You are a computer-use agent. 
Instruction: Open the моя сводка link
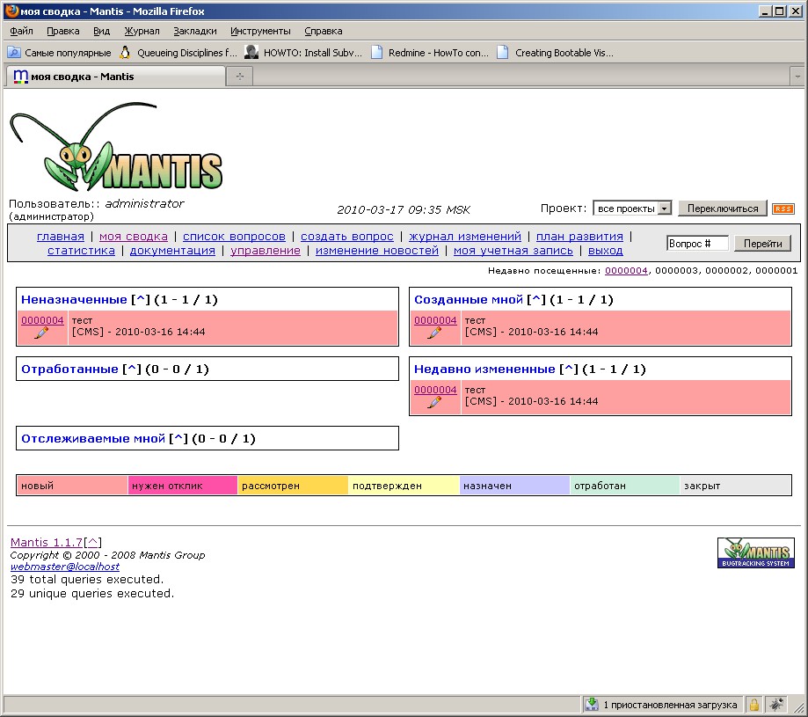[x=134, y=236]
